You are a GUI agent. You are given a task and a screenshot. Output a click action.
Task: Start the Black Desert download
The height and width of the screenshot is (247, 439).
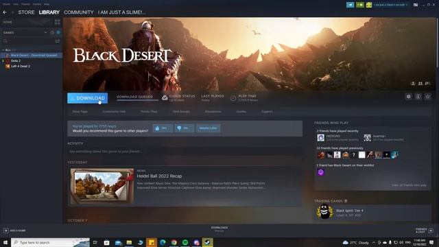coord(87,98)
